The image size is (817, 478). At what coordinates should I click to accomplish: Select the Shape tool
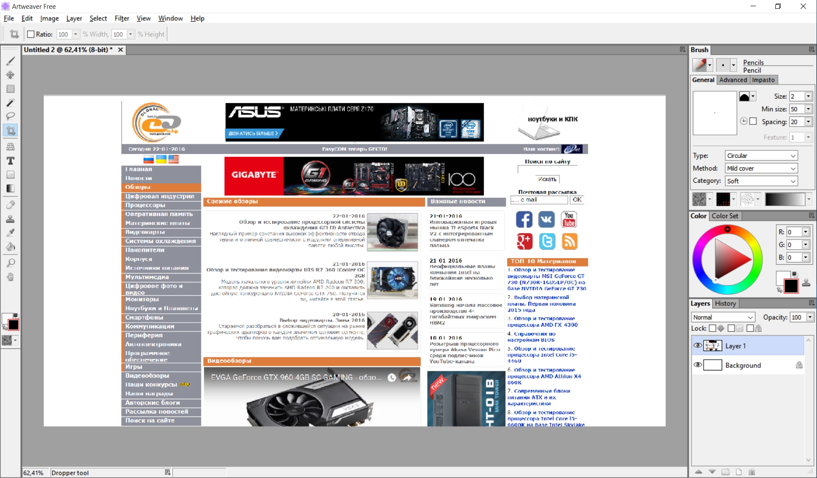point(10,174)
